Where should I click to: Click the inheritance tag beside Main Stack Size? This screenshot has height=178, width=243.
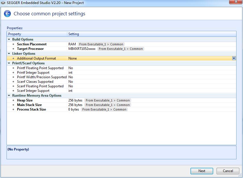108,105
